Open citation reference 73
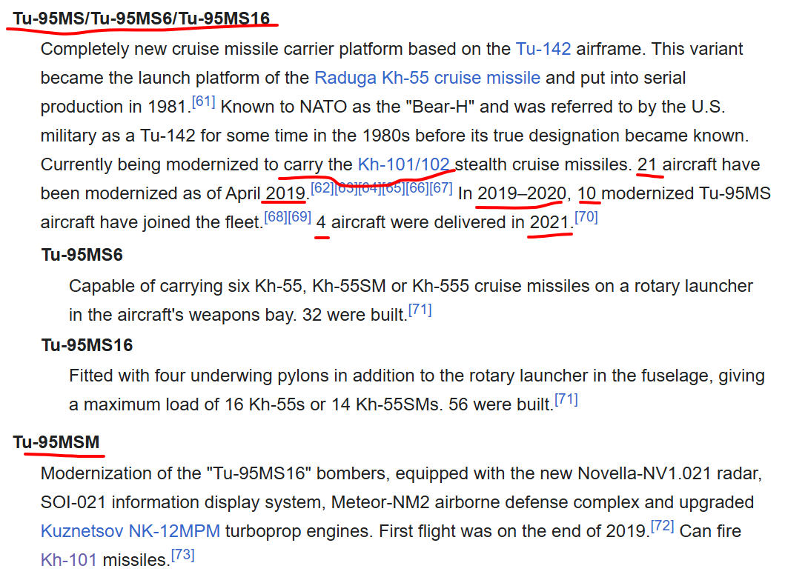 click(183, 555)
